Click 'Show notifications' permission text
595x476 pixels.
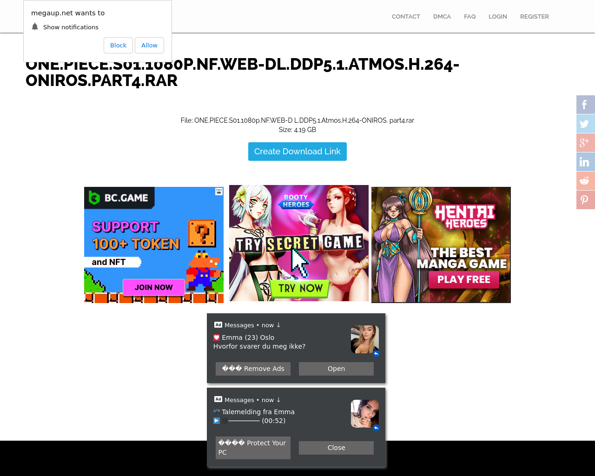tap(71, 27)
